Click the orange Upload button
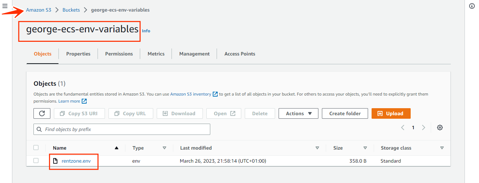 [x=391, y=113]
